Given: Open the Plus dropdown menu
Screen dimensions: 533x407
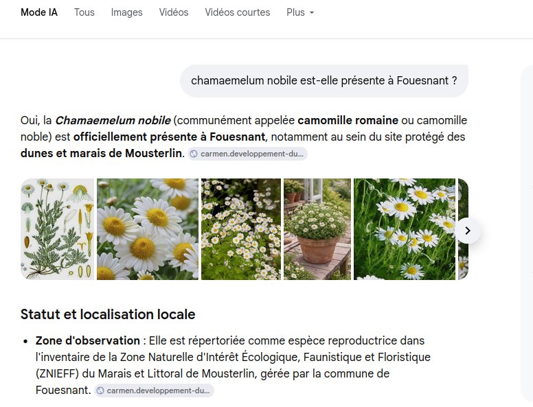Looking at the screenshot, I should click(x=300, y=12).
